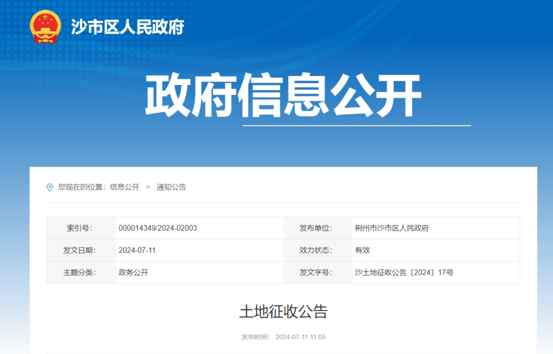553x354 pixels.
Task: Click the 土地征收公告 article title
Action: (x=283, y=311)
